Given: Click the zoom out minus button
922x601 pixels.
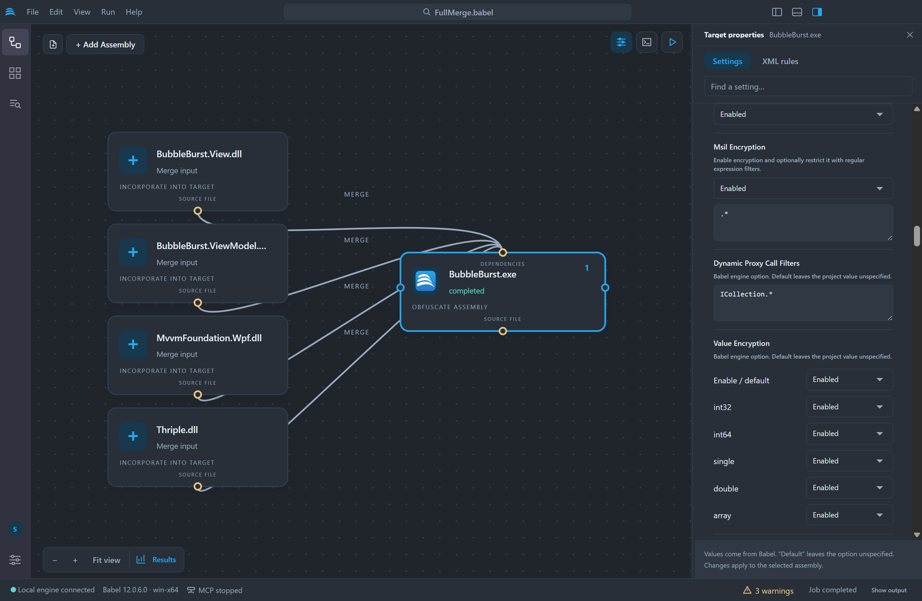Looking at the screenshot, I should (55, 560).
